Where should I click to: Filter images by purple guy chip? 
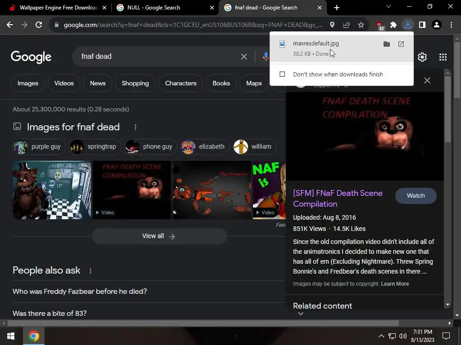coord(39,147)
